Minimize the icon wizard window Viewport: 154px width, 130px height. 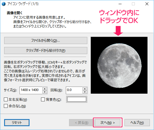pos(120,4)
